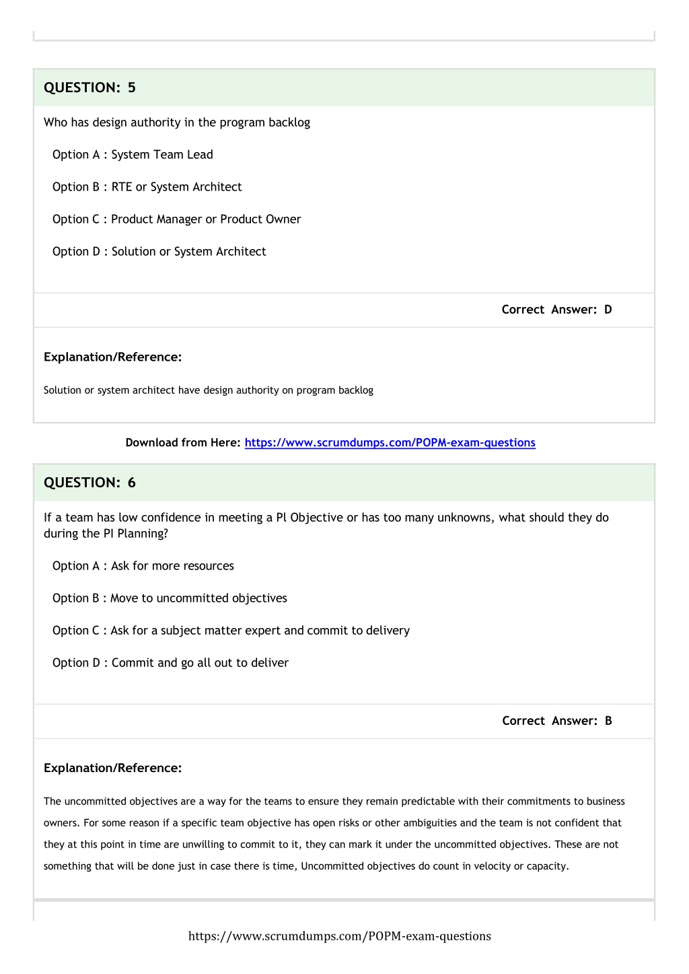The image size is (689, 974).
Task: Click the Download from Here label
Action: click(183, 443)
